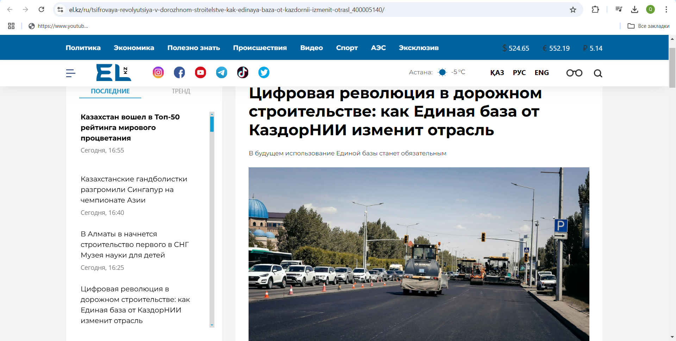Click the 'Астана:' weather label

421,72
